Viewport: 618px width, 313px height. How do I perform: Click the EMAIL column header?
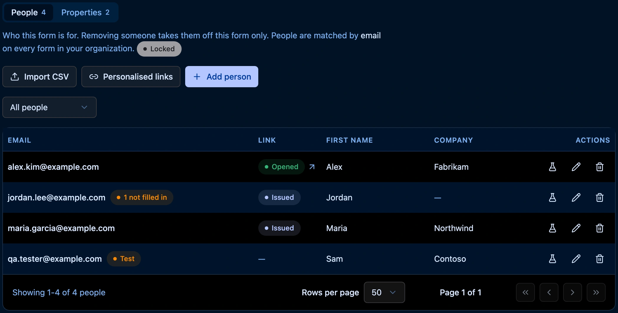click(x=19, y=140)
